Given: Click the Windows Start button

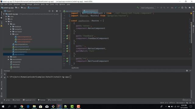Looking at the screenshot, I should pyautogui.click(x=3, y=106).
